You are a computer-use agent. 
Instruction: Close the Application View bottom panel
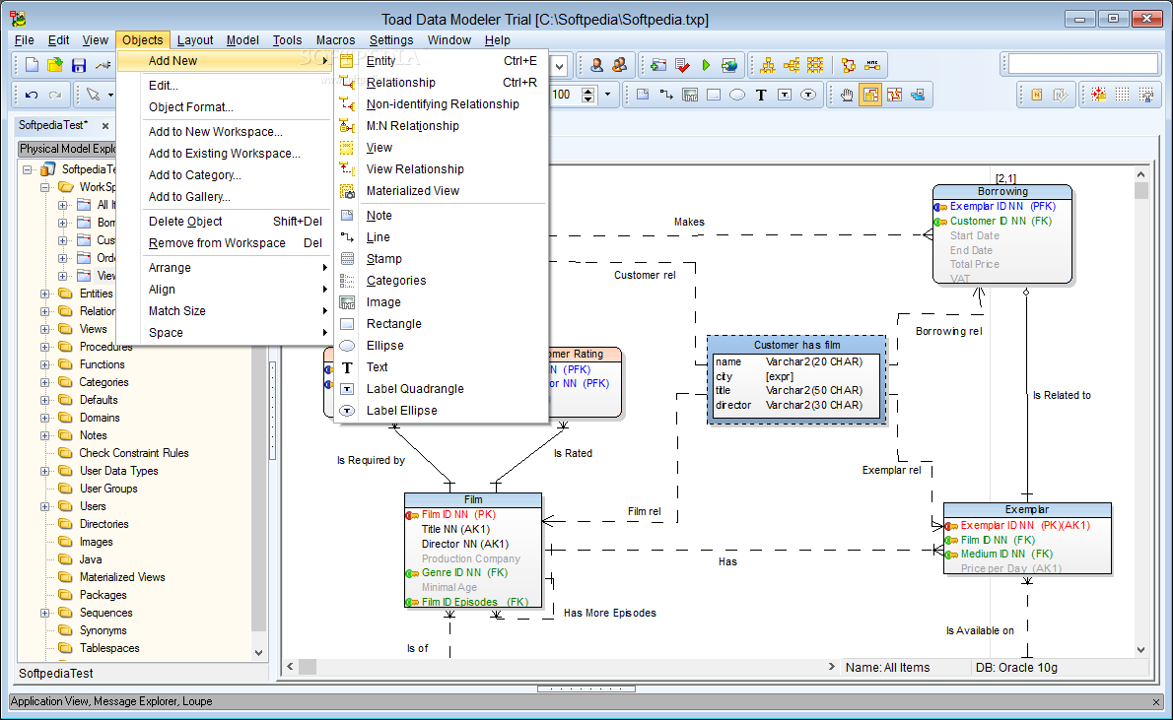coord(1156,701)
